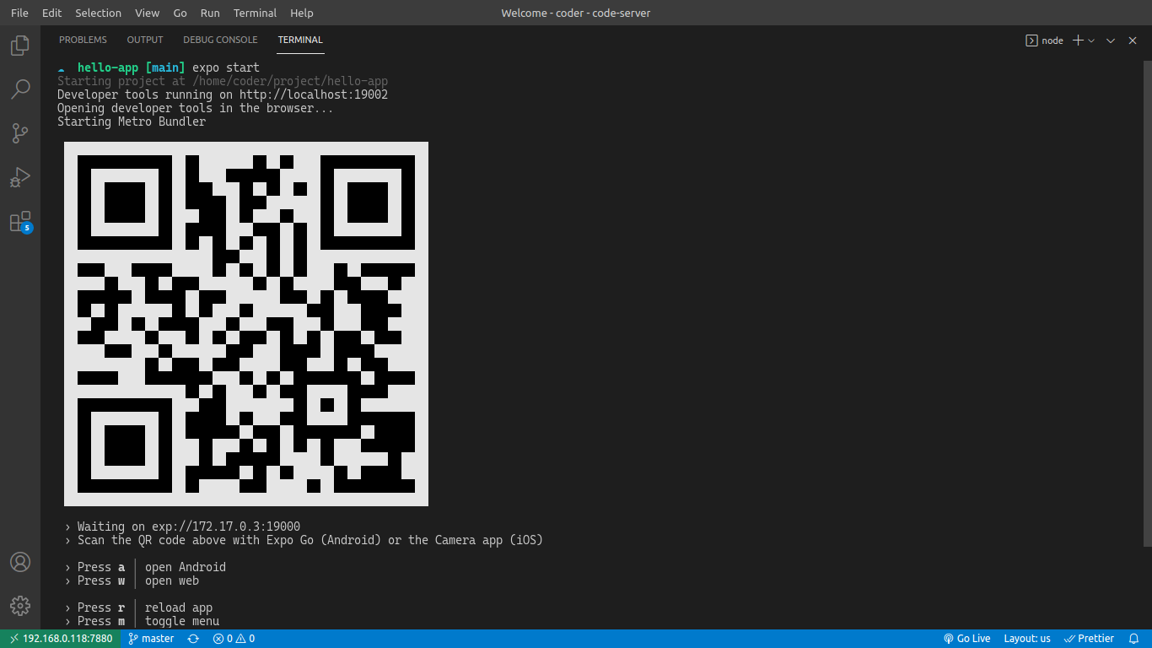This screenshot has width=1152, height=648.
Task: Change keyboard layout via Layout: us
Action: [x=1027, y=639]
